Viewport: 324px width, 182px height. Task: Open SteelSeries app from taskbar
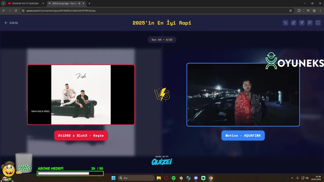point(181,178)
